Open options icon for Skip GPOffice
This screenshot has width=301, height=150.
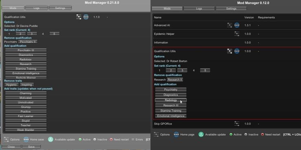coord(237,124)
